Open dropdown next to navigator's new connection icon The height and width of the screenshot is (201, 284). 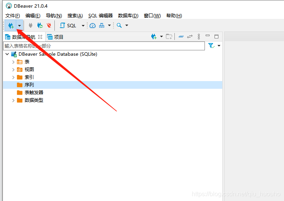point(161,37)
